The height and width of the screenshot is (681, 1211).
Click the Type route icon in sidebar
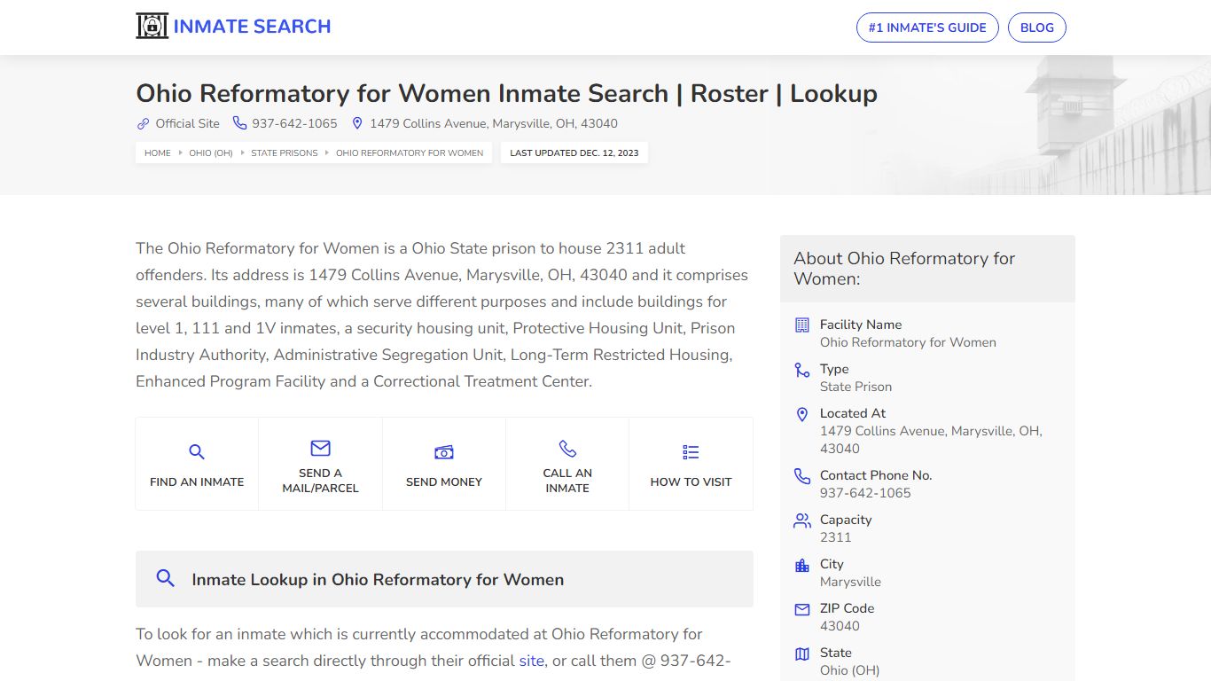802,370
